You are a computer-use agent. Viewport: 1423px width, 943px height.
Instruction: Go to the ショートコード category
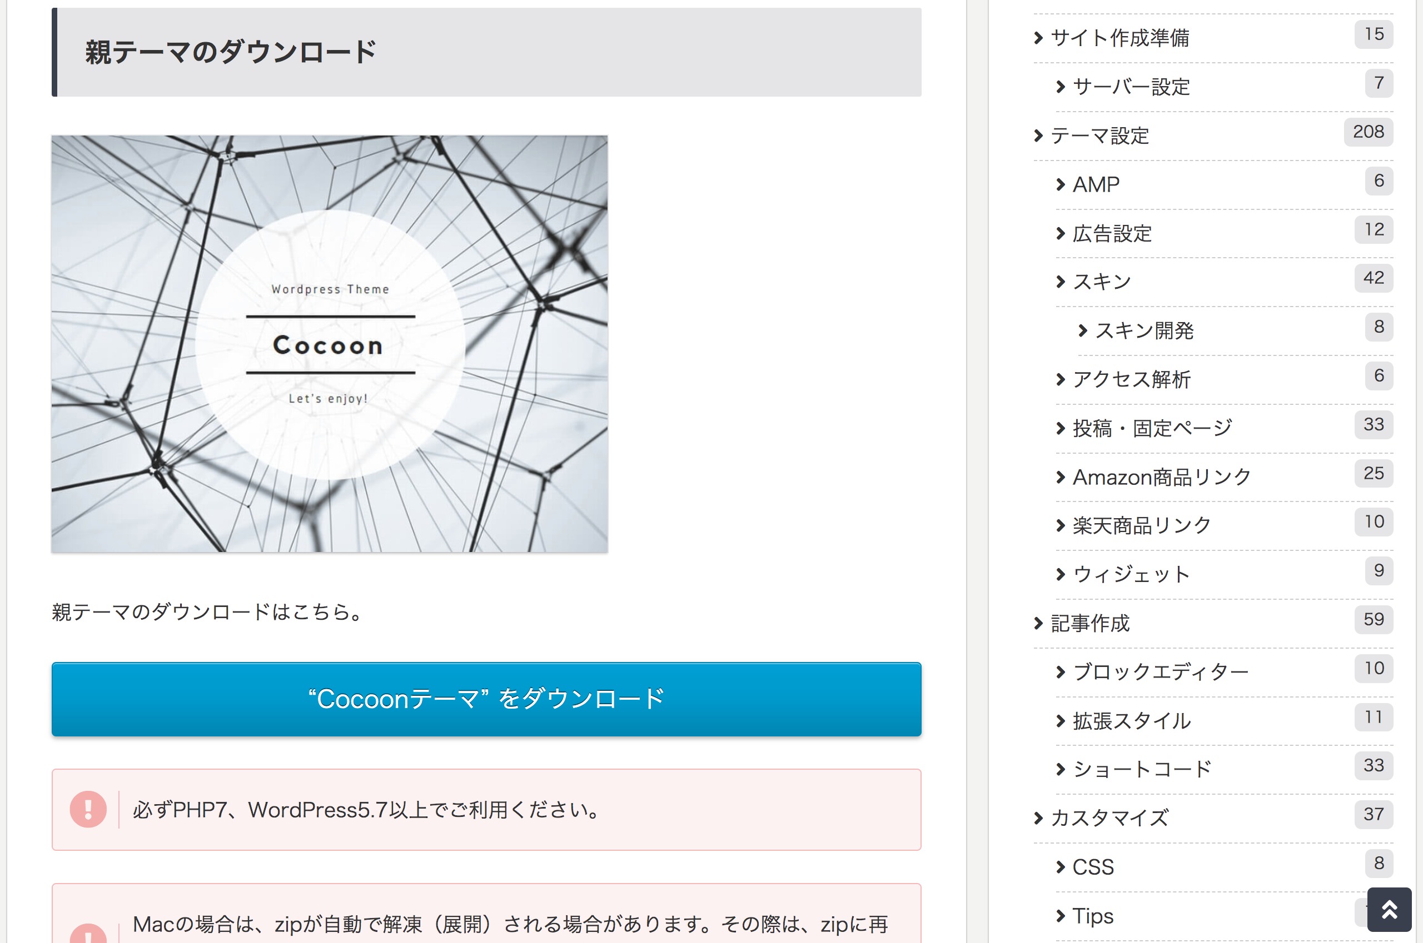pos(1141,769)
